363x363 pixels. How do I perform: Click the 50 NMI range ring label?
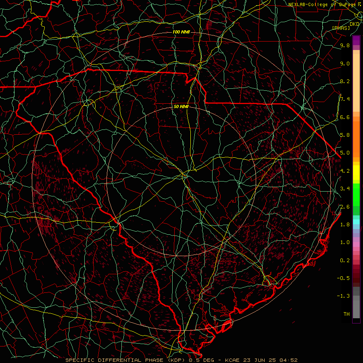click(x=181, y=107)
